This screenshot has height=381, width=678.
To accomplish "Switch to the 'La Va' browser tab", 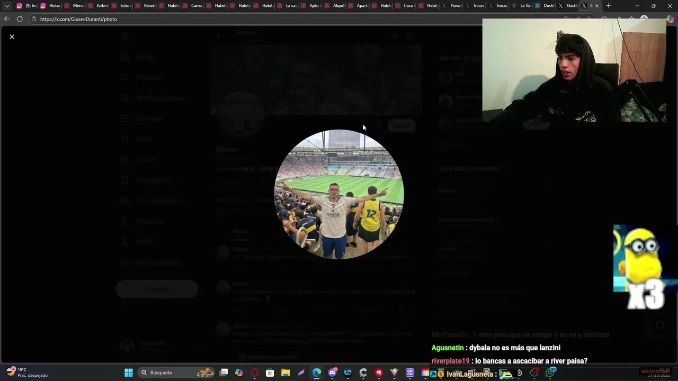I will (522, 6).
